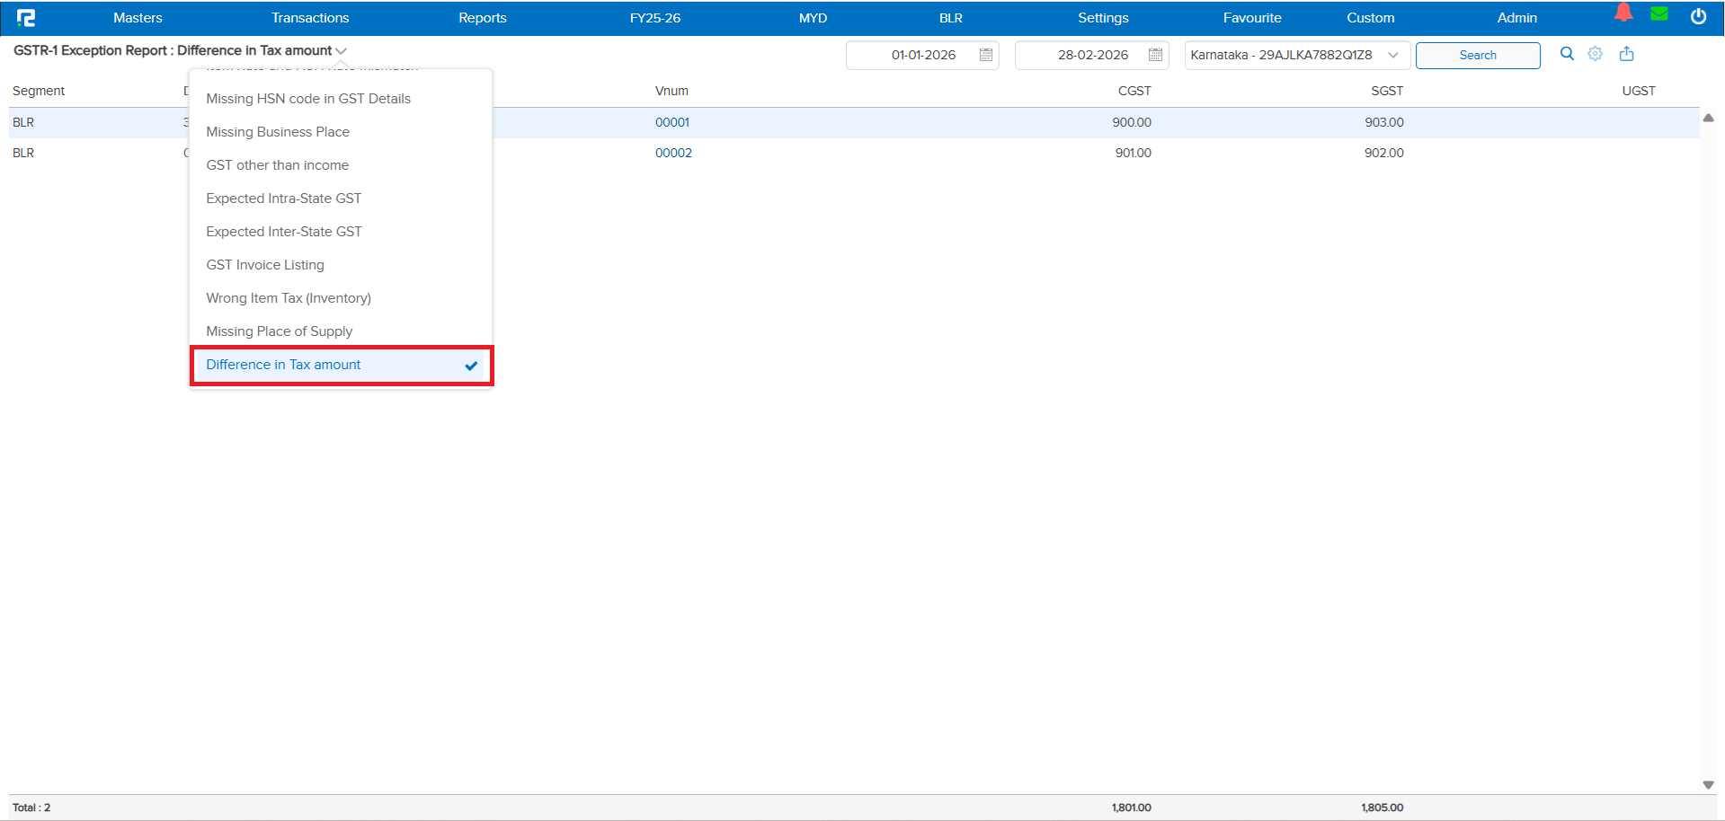The width and height of the screenshot is (1725, 821).
Task: Click the export/share icon near settings gear
Action: 1626,54
